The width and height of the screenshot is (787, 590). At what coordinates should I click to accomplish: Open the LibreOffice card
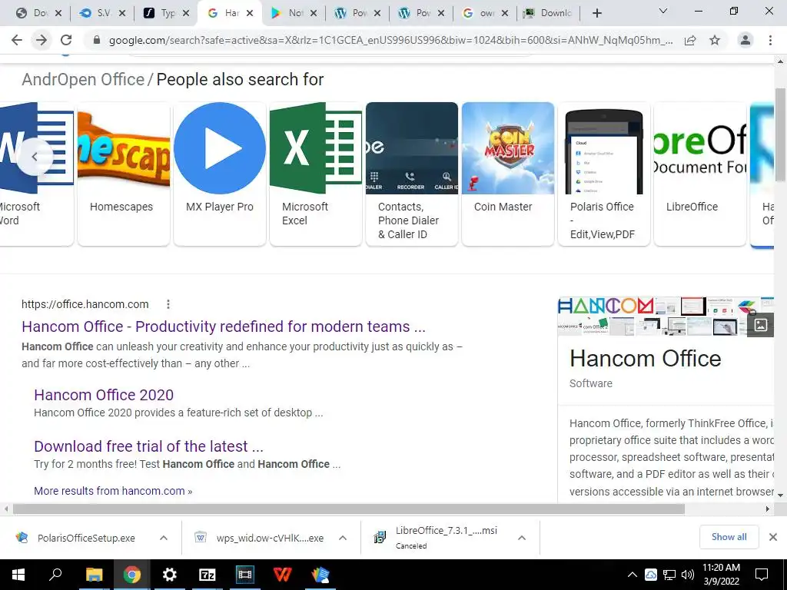(x=700, y=174)
